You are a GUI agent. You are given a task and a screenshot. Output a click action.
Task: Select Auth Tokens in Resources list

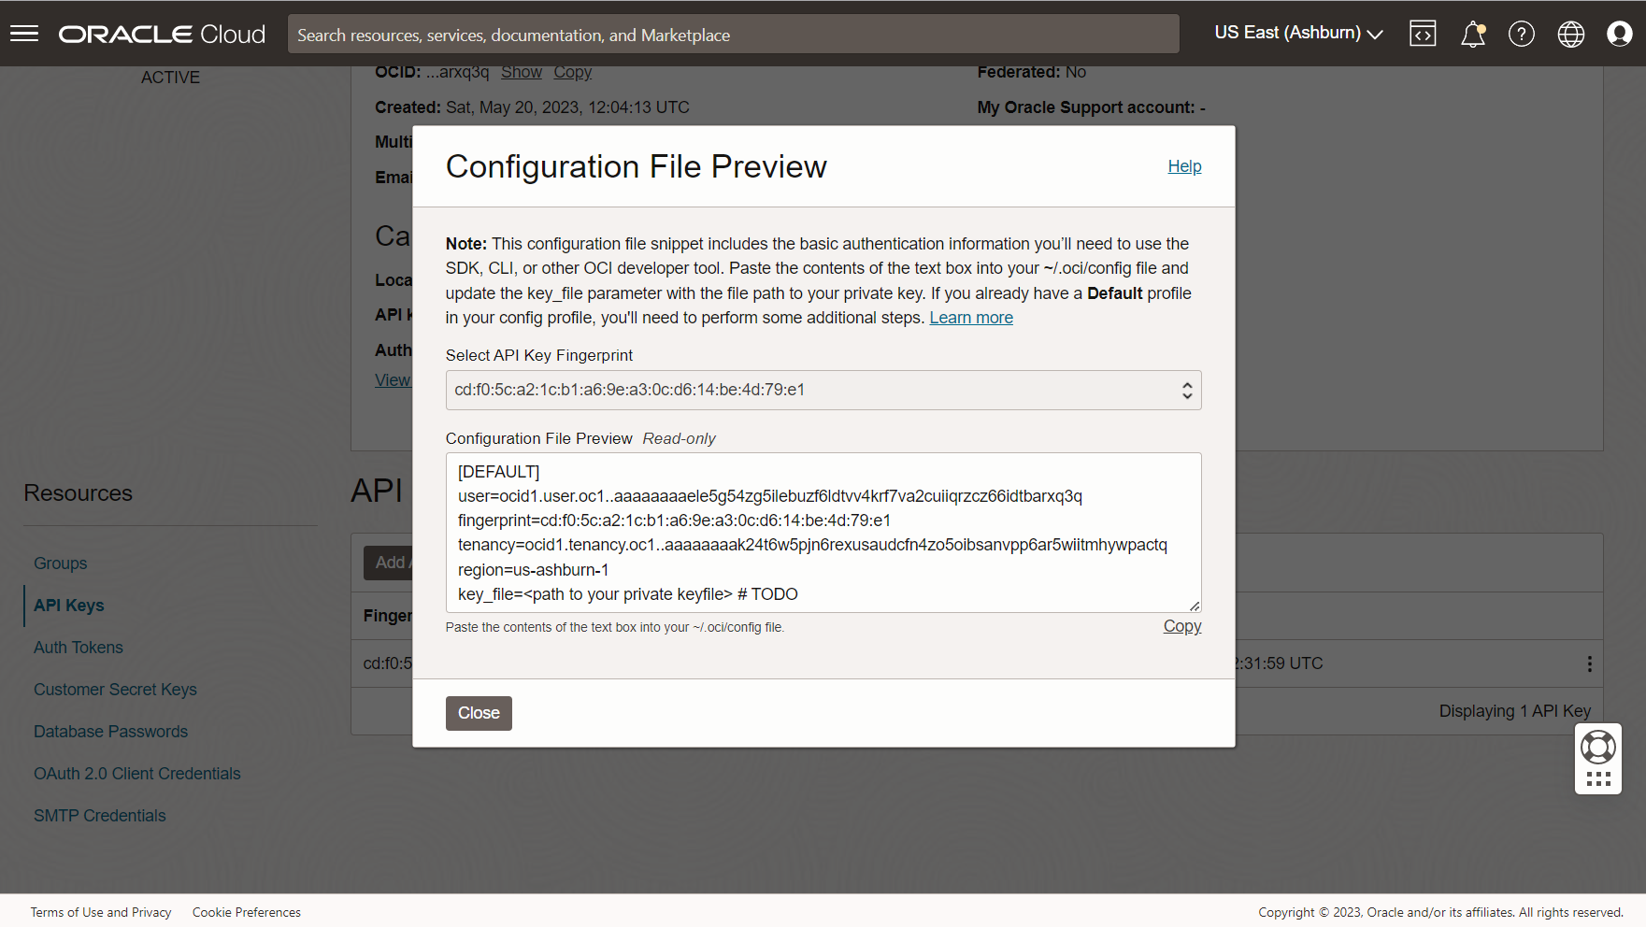79,648
